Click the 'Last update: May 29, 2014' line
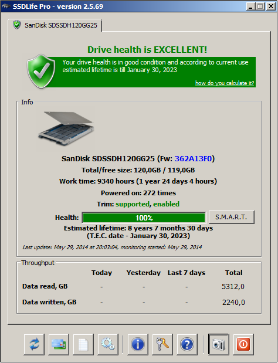The image size is (278, 363). (112, 247)
